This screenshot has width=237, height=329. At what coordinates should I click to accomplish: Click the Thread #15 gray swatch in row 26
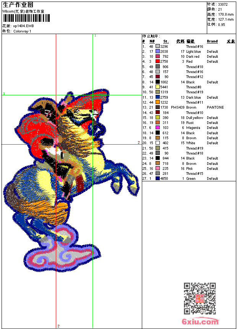(x=157, y=174)
